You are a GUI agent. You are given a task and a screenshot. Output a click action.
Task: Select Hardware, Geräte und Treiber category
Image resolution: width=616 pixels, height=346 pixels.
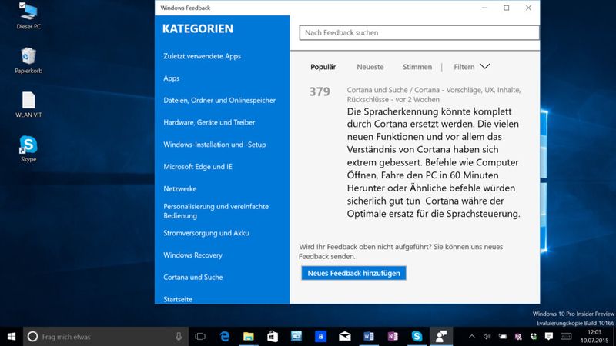tap(209, 122)
